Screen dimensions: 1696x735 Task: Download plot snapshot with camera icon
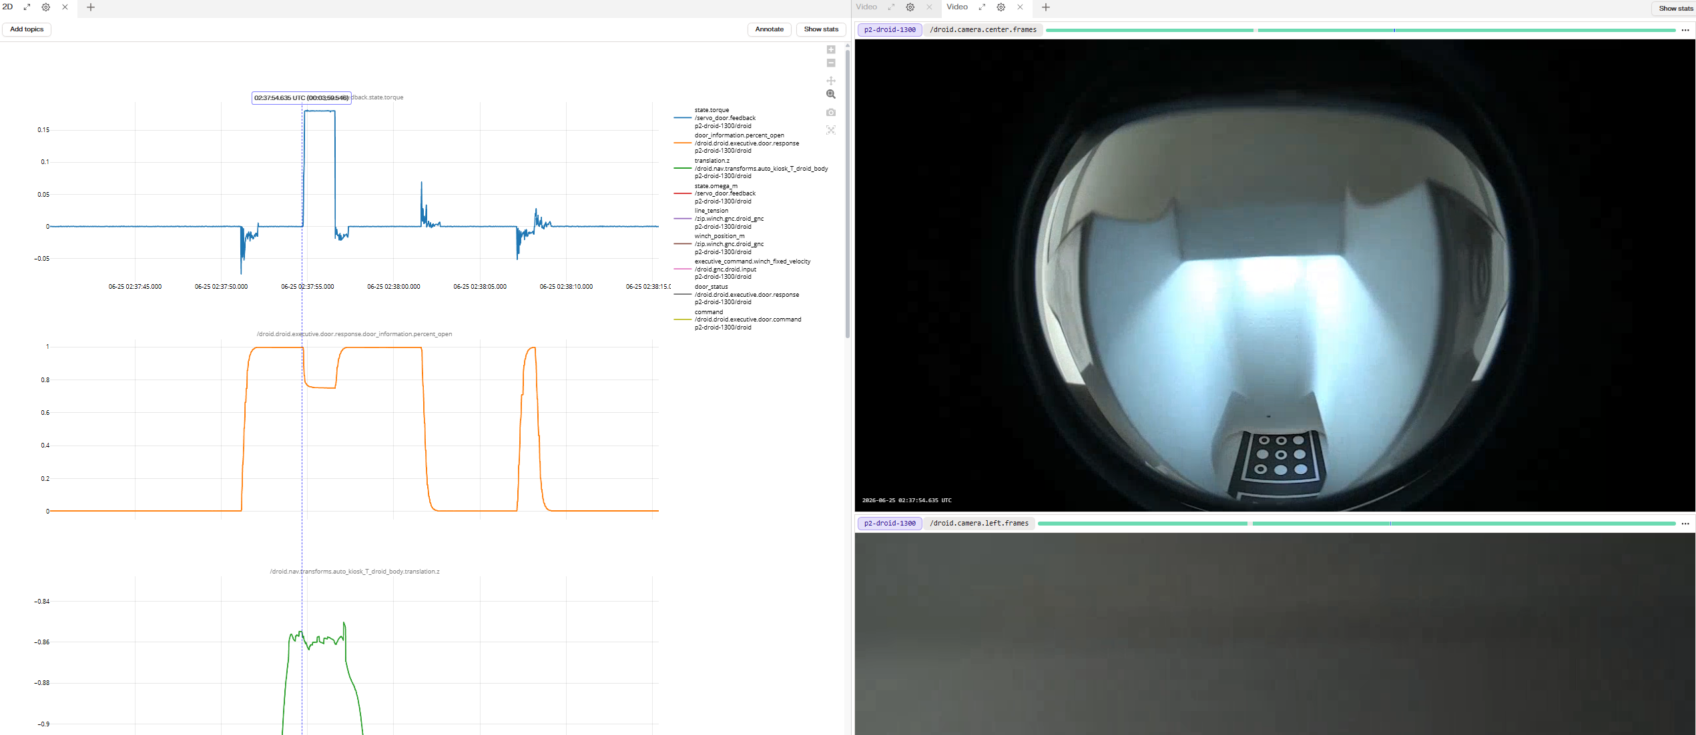[831, 113]
